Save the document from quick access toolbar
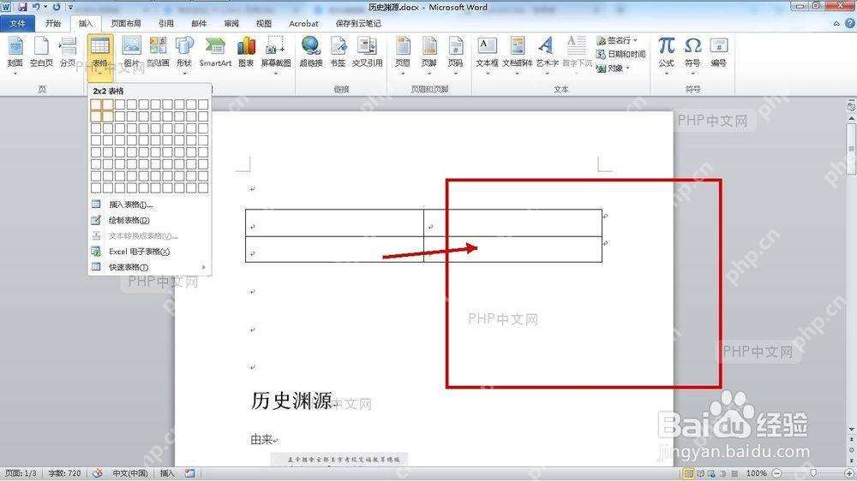Image resolution: width=857 pixels, height=481 pixels. 22,7
